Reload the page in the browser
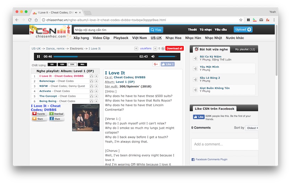This screenshot has height=184, width=291. [30, 20]
